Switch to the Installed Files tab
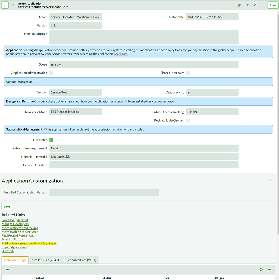The width and height of the screenshot is (279, 280). point(45,260)
